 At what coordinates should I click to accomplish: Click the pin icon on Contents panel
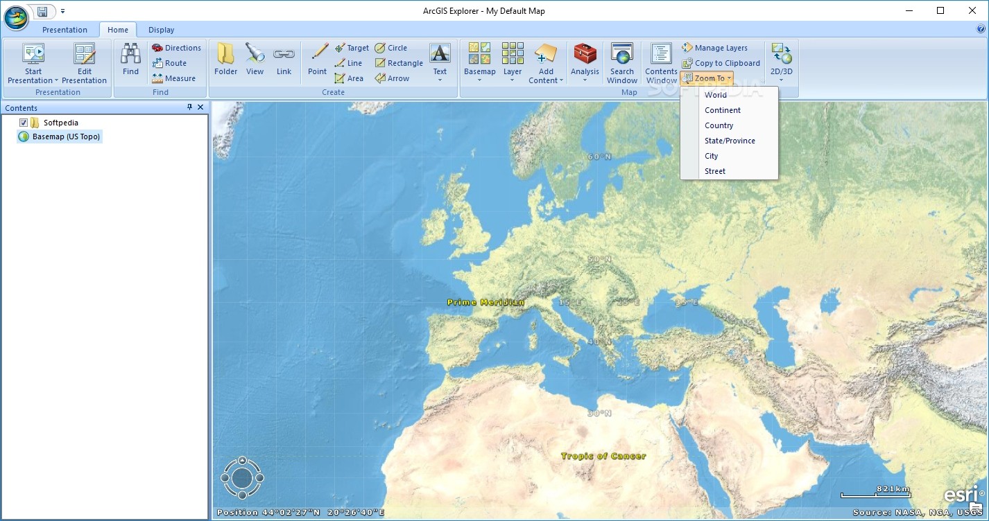(190, 107)
